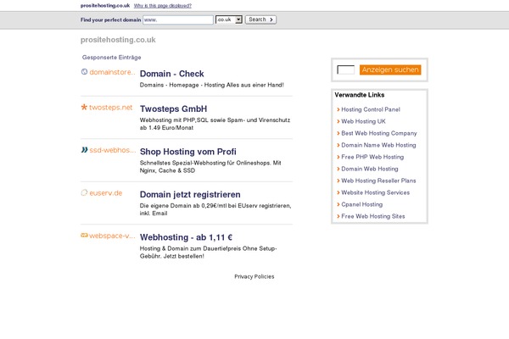Open Website Hosting Services link
This screenshot has width=509, height=339.
click(x=375, y=192)
